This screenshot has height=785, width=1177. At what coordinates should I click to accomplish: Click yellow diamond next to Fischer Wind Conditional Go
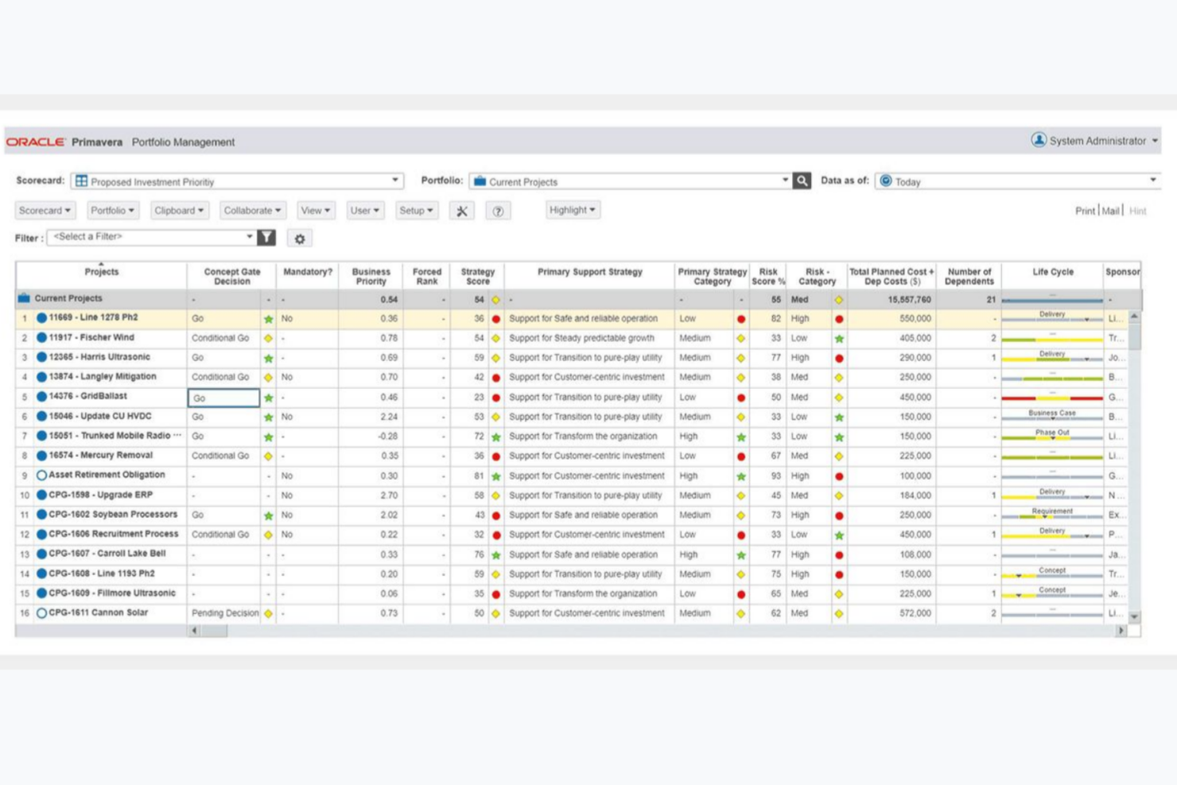pos(268,338)
